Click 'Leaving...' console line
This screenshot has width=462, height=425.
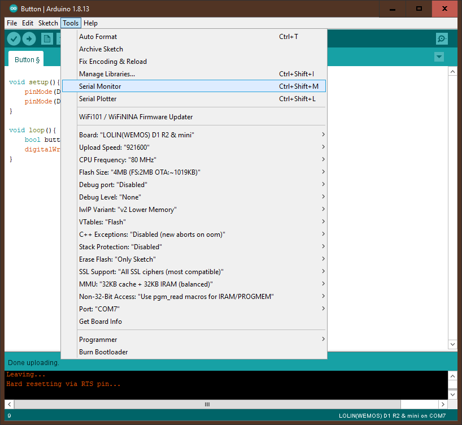pos(26,374)
